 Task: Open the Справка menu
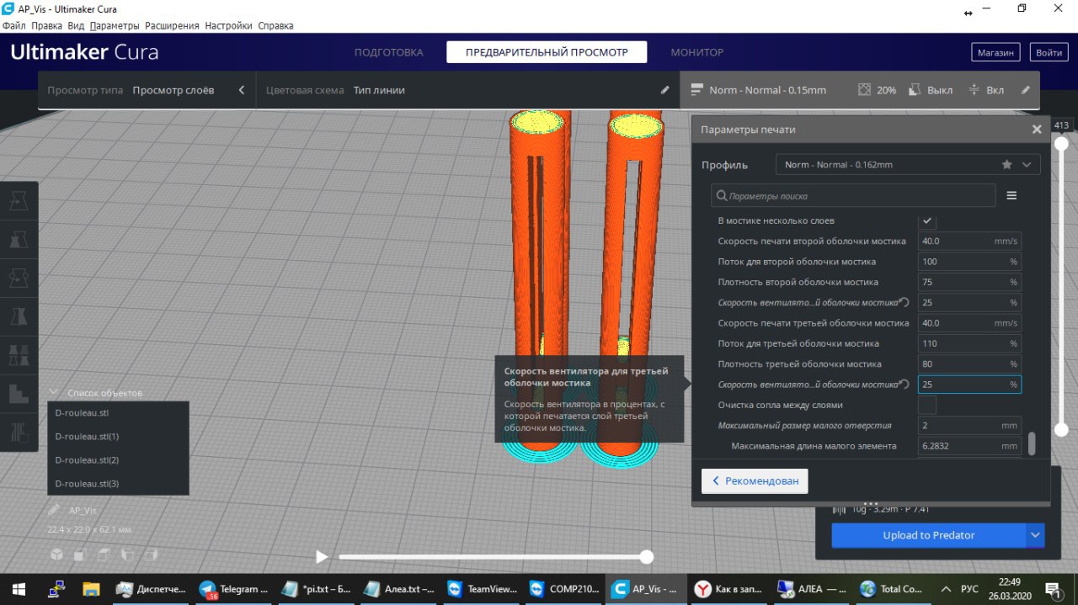[x=275, y=25]
